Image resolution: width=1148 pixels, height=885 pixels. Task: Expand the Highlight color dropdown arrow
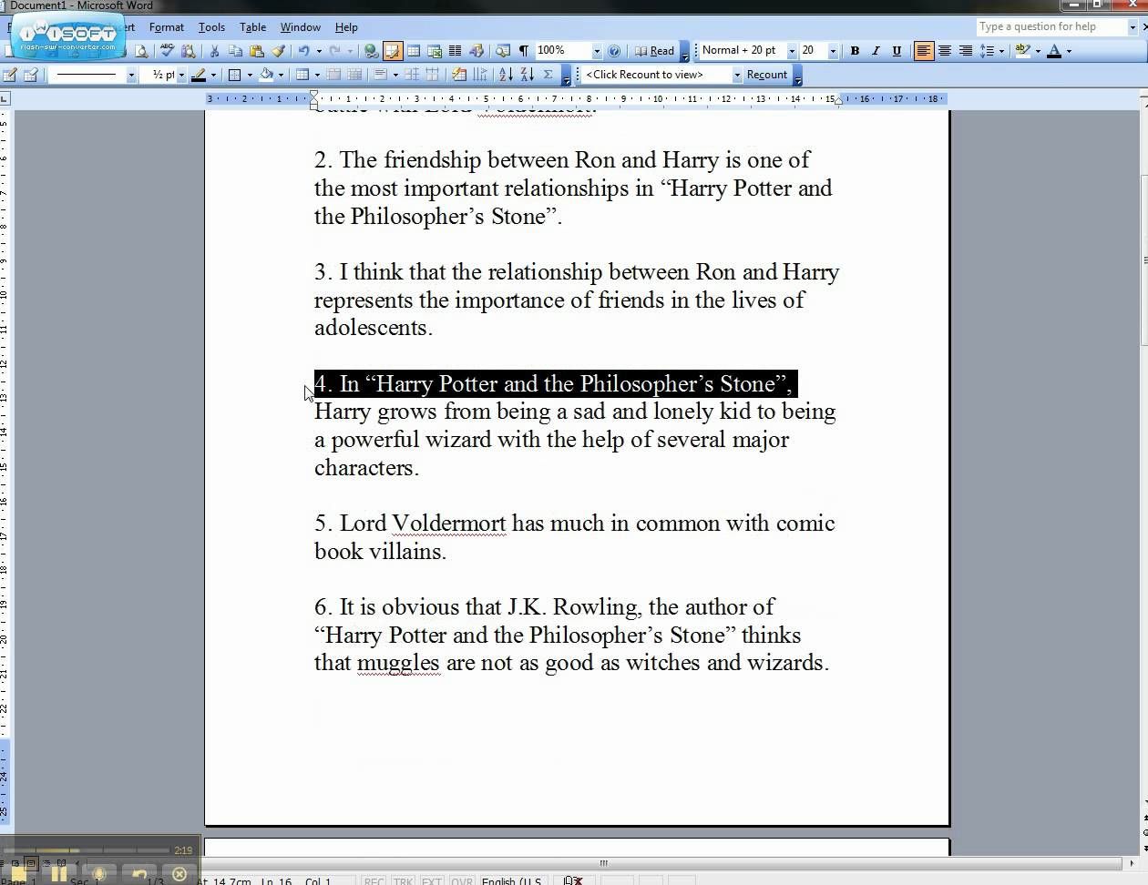1038,51
